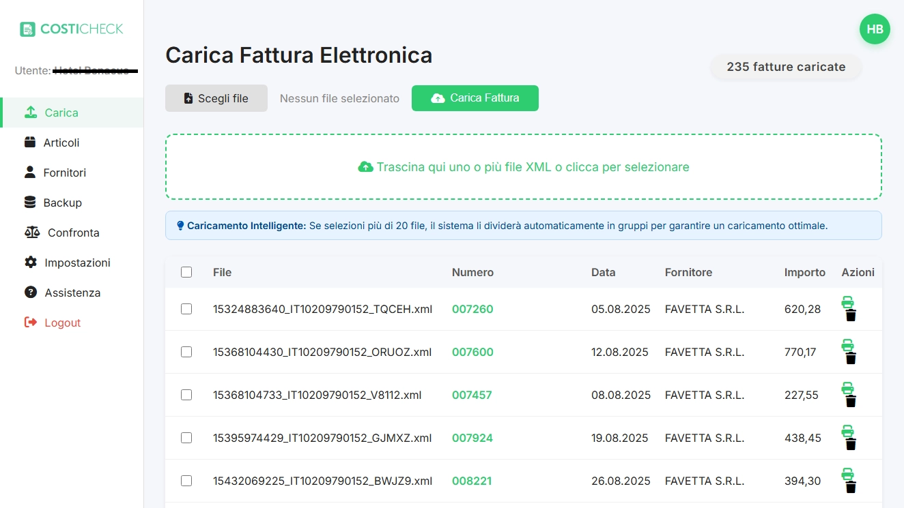
Task: Open the HB user avatar
Action: (x=875, y=29)
